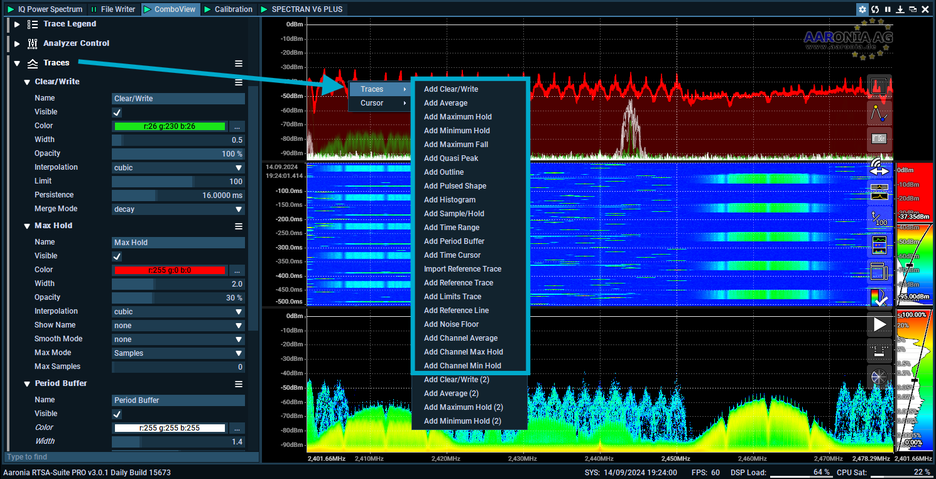
Task: Open the Merge Mode decay dropdown
Action: (x=178, y=209)
